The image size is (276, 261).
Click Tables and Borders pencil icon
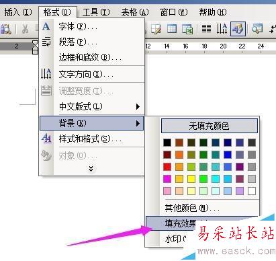click(x=156, y=29)
